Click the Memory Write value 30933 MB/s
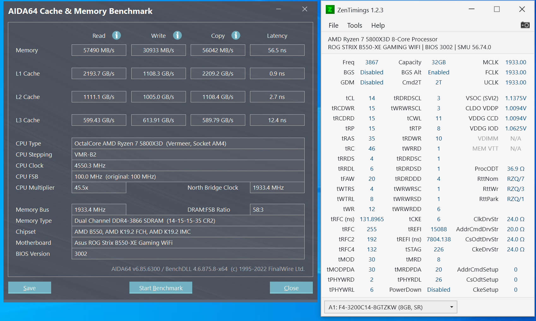 point(158,50)
